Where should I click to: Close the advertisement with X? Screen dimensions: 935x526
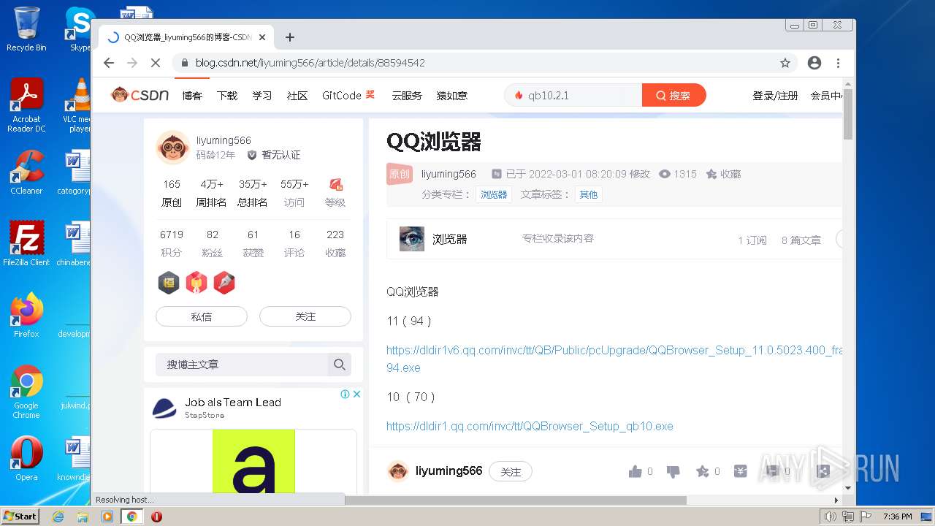click(357, 394)
